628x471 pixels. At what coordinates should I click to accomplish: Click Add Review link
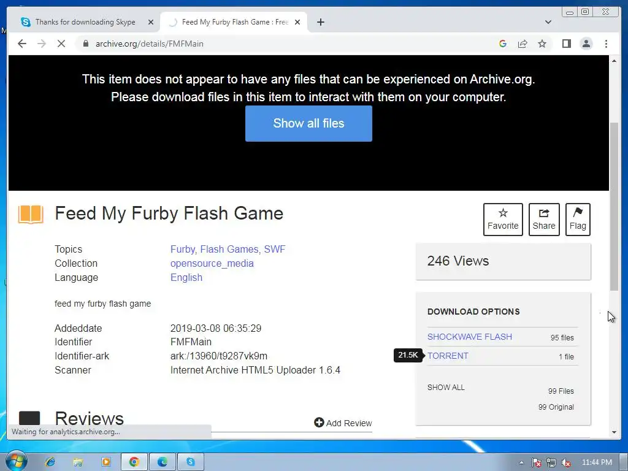tap(343, 423)
